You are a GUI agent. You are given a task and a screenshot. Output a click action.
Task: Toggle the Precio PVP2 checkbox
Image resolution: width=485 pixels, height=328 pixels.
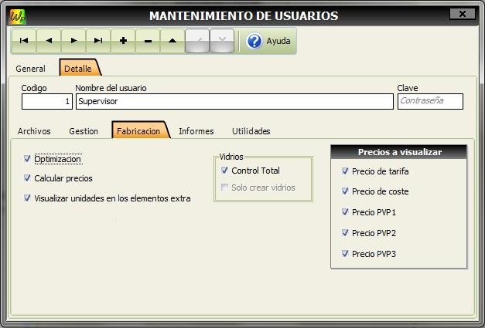click(345, 232)
